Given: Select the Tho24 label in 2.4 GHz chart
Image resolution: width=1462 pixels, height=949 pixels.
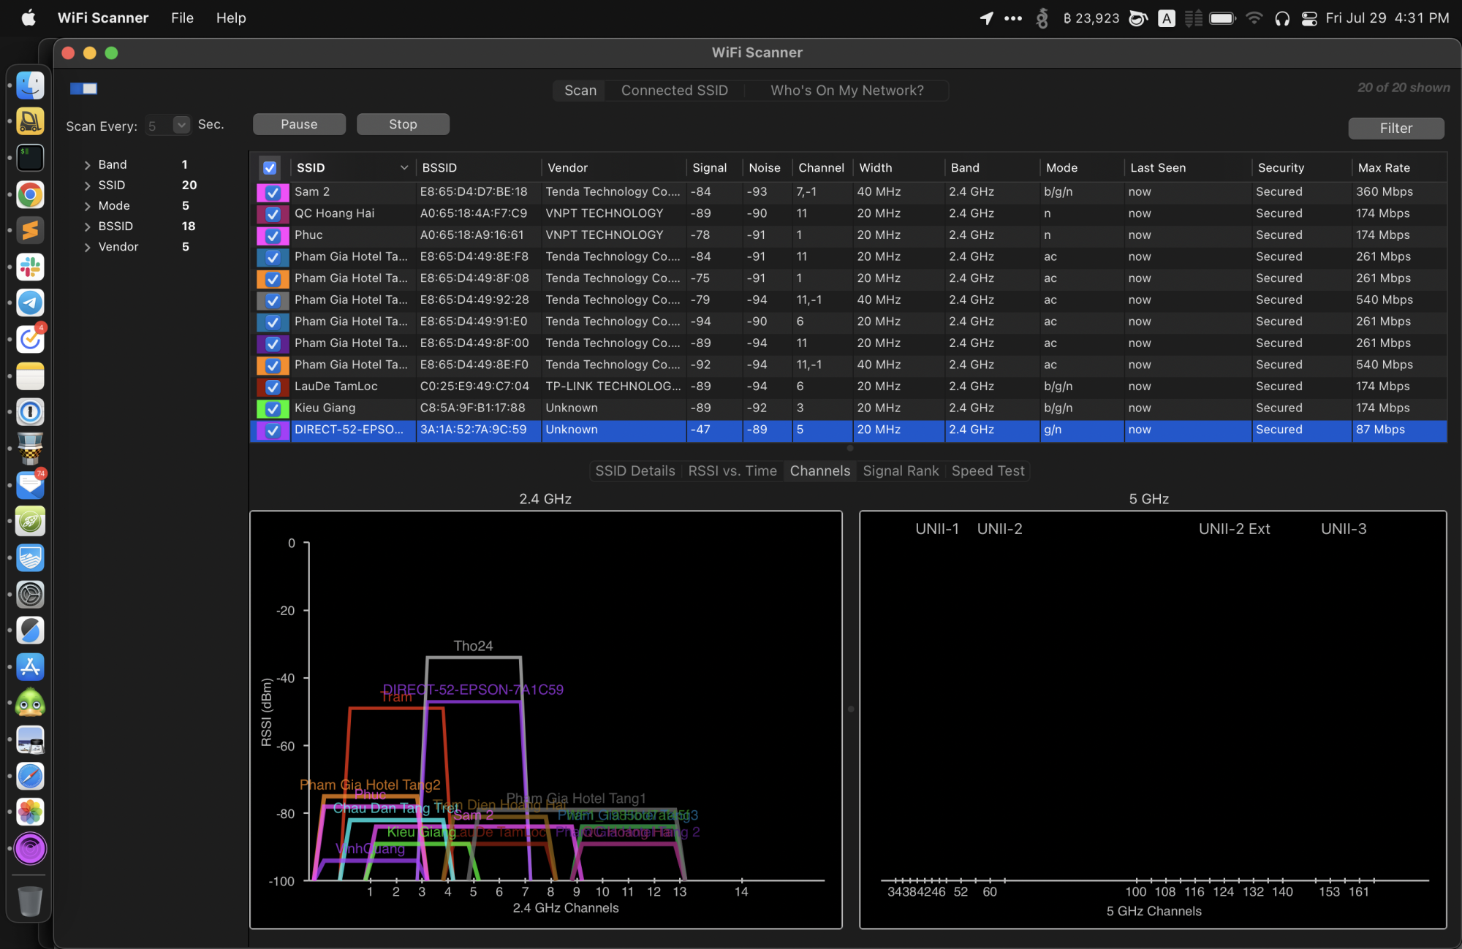Looking at the screenshot, I should coord(473,646).
